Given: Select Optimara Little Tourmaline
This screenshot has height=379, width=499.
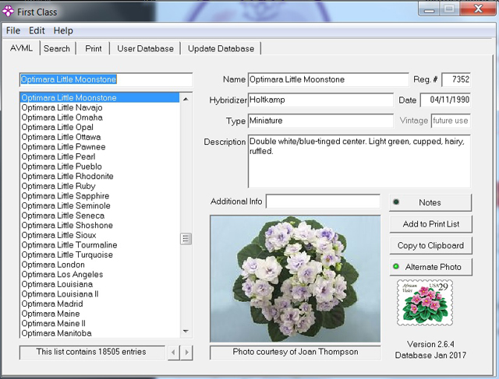Looking at the screenshot, I should pos(100,245).
